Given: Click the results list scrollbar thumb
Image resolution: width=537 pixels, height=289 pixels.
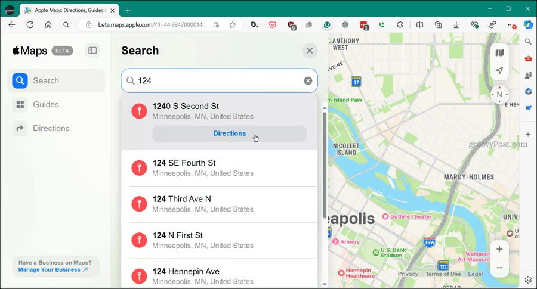Looking at the screenshot, I should point(325,165).
